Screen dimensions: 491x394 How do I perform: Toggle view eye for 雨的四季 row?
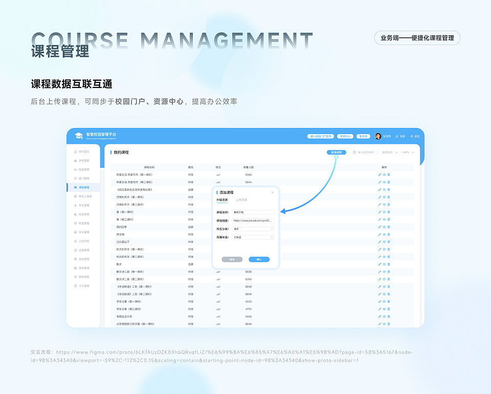click(384, 227)
